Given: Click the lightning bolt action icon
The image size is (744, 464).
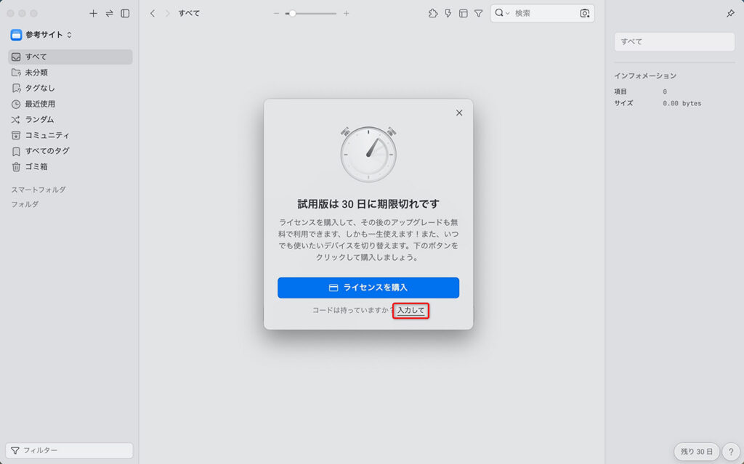Looking at the screenshot, I should [448, 14].
